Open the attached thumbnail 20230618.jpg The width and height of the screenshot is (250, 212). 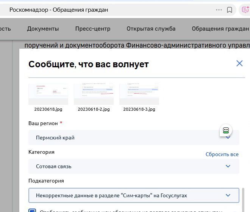pos(48,94)
